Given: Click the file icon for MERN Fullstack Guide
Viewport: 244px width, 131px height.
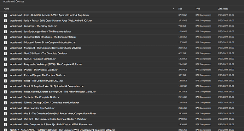Looking at the screenshot, I should 5,92.
